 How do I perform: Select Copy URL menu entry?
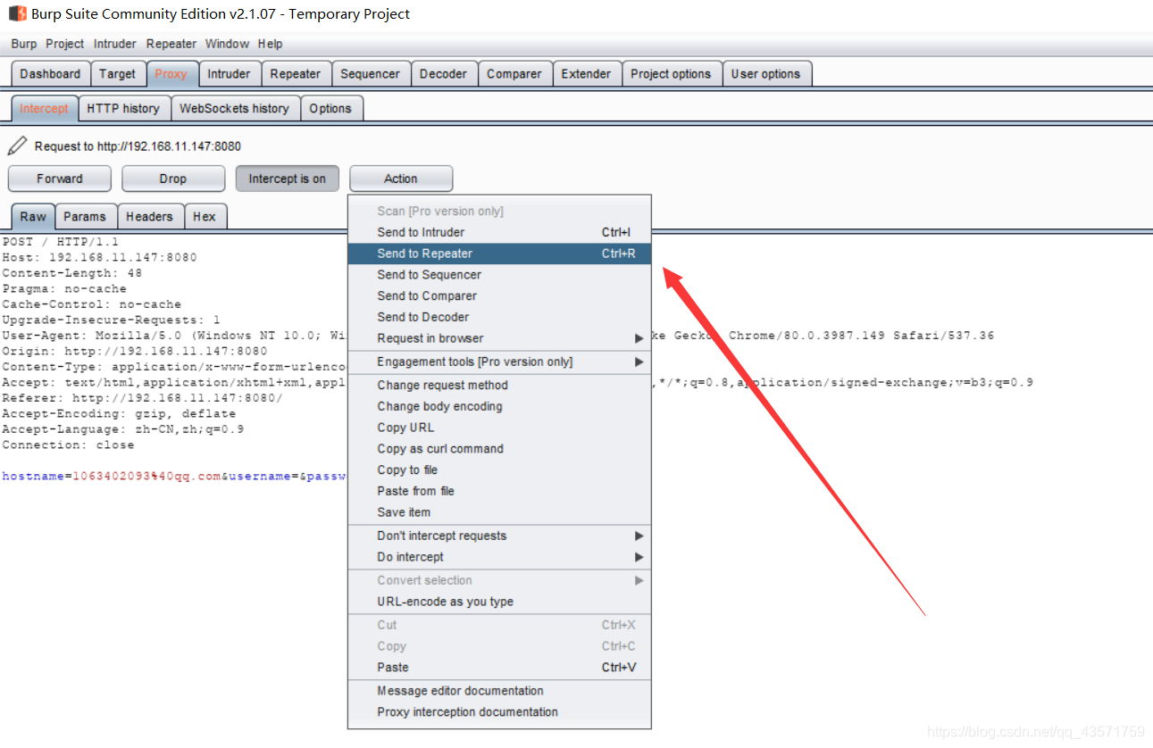(499, 428)
